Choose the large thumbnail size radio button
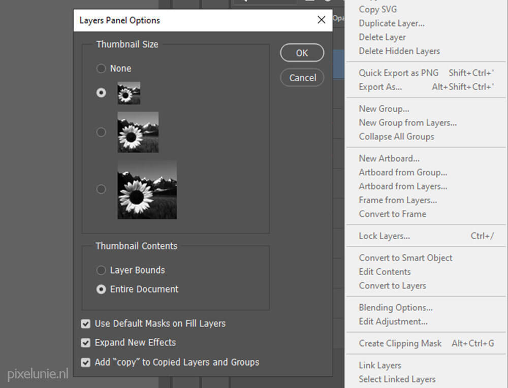 click(101, 189)
